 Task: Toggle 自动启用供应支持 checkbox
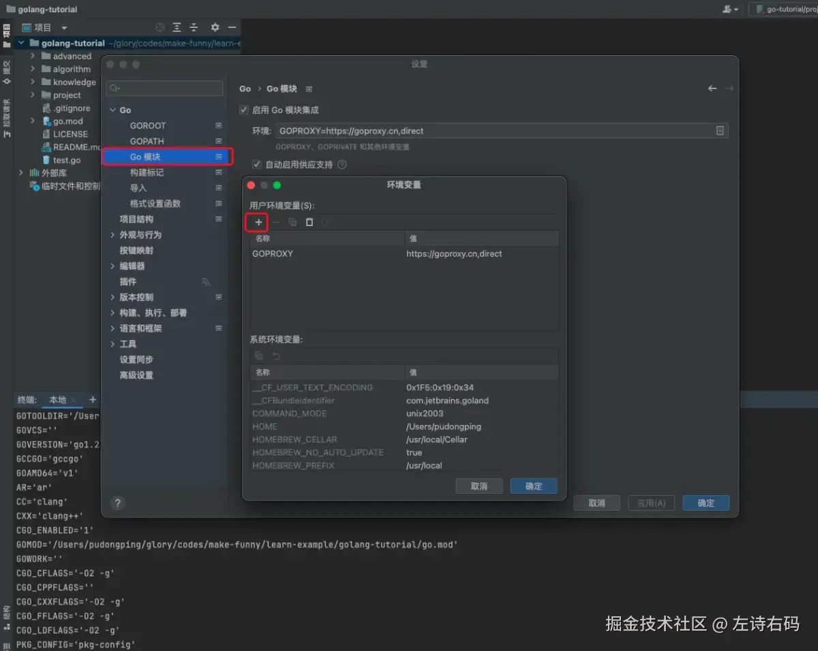coord(257,164)
